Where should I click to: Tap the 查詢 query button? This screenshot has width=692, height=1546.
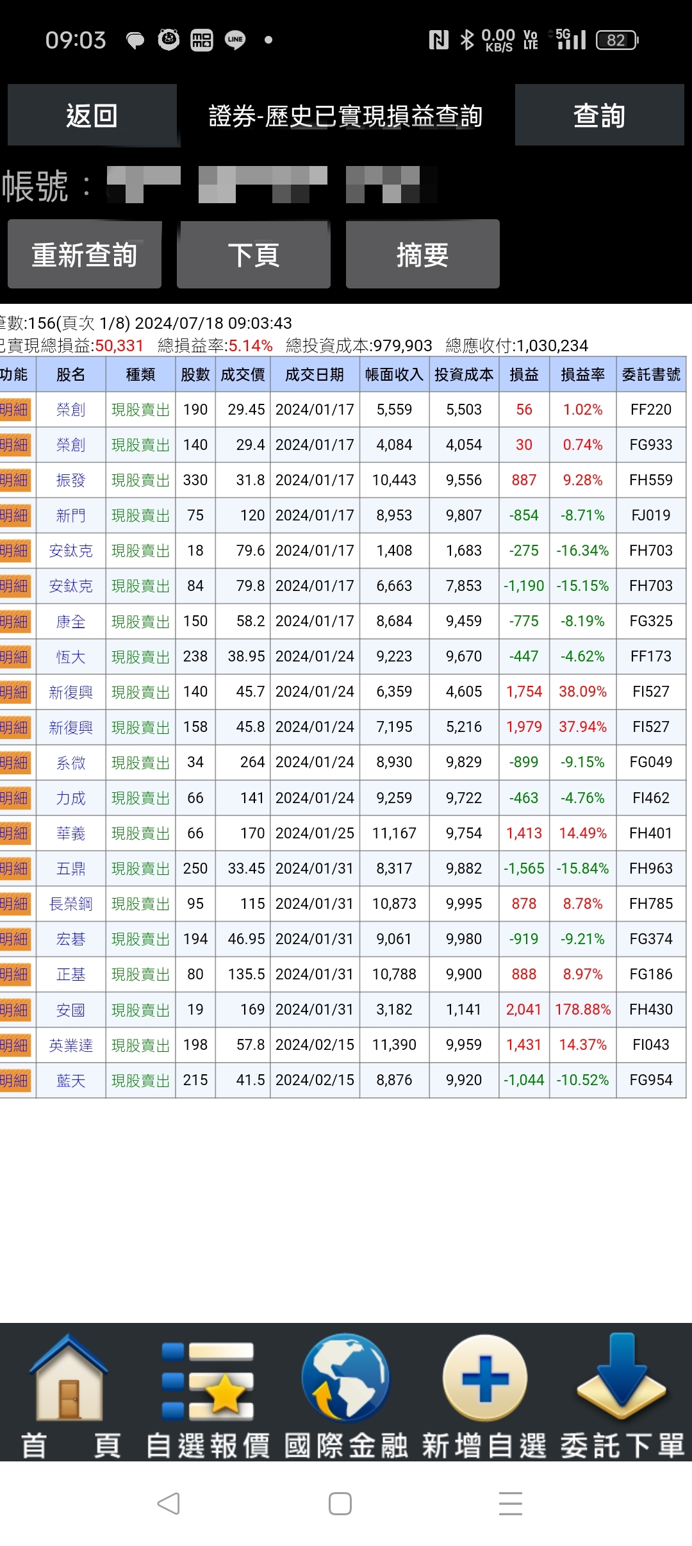600,115
